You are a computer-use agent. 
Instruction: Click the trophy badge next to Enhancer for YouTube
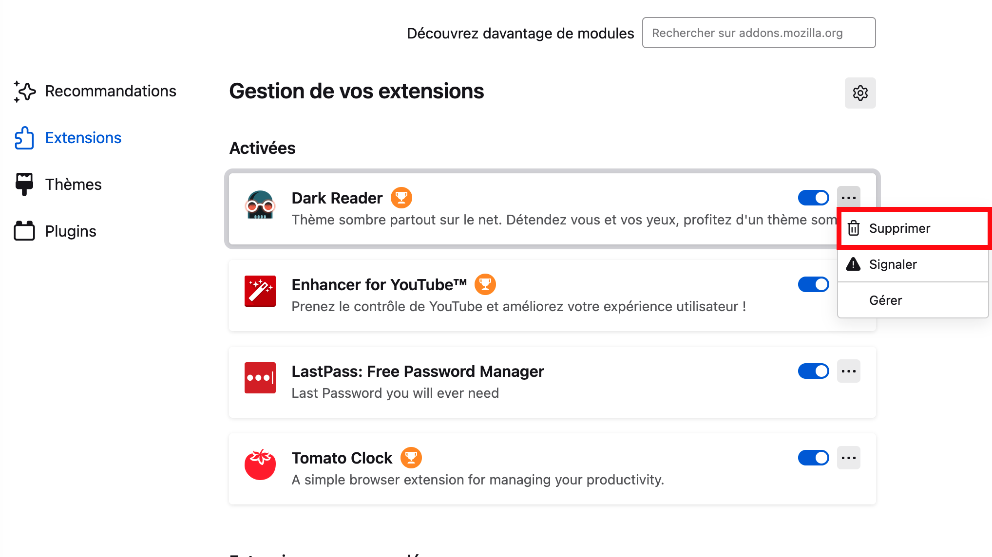485,284
